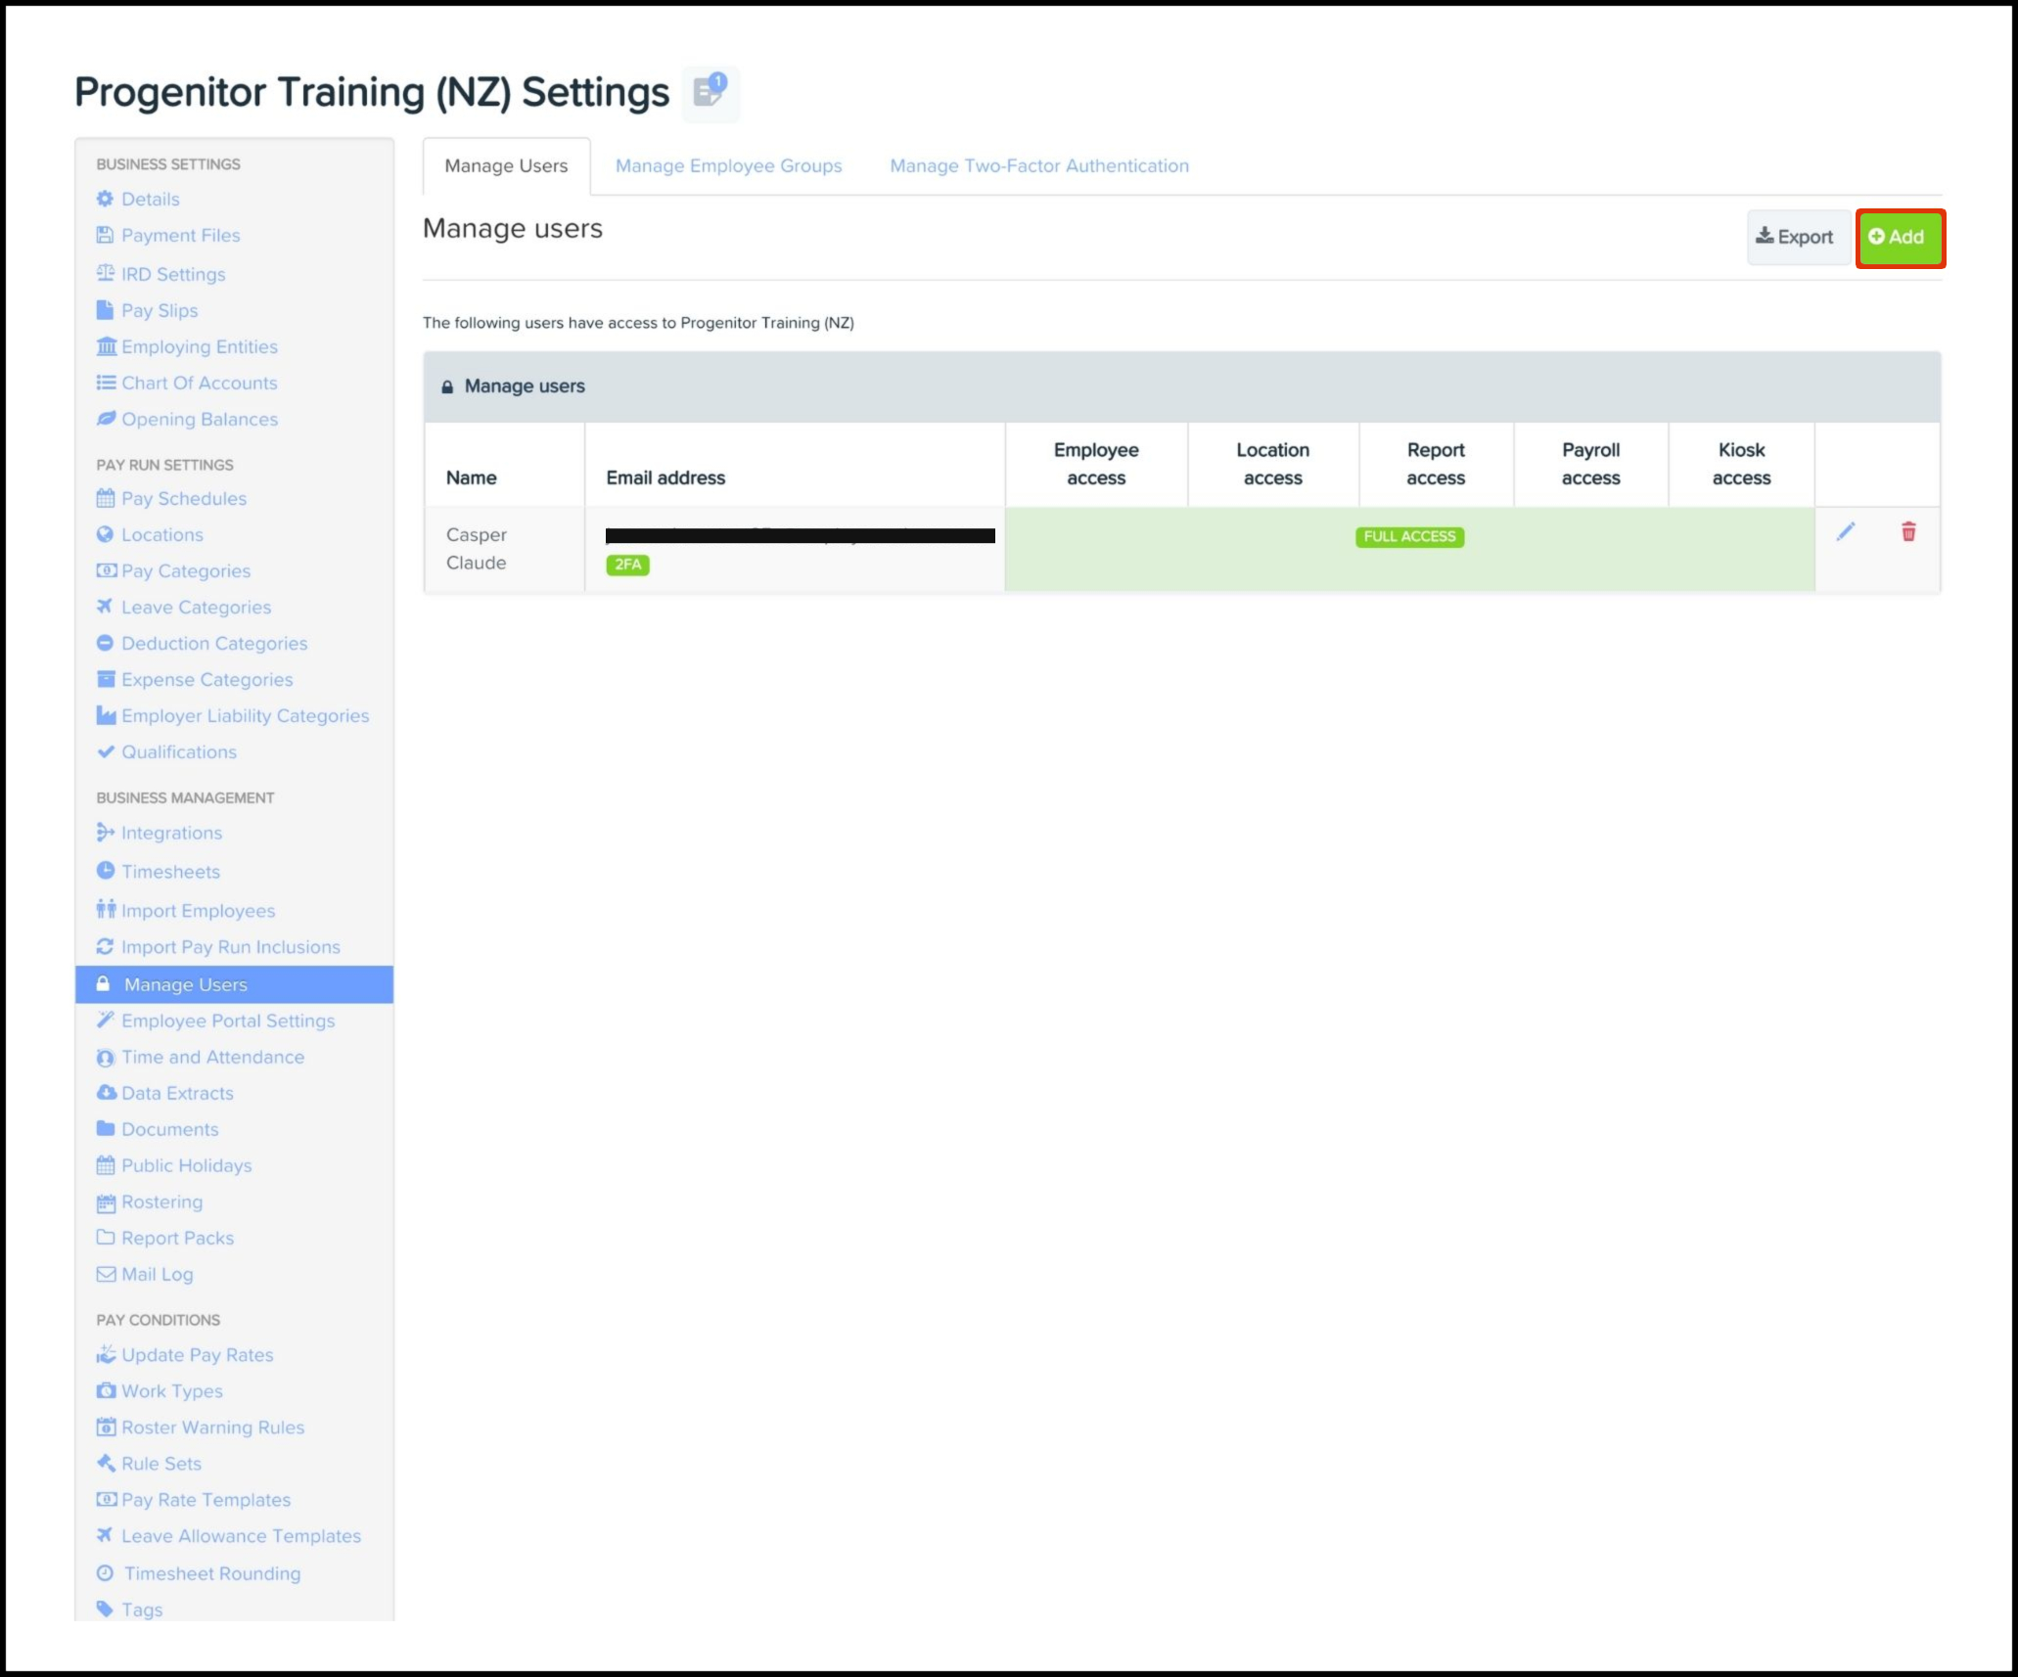Click the Mail Log envelope icon

click(105, 1274)
